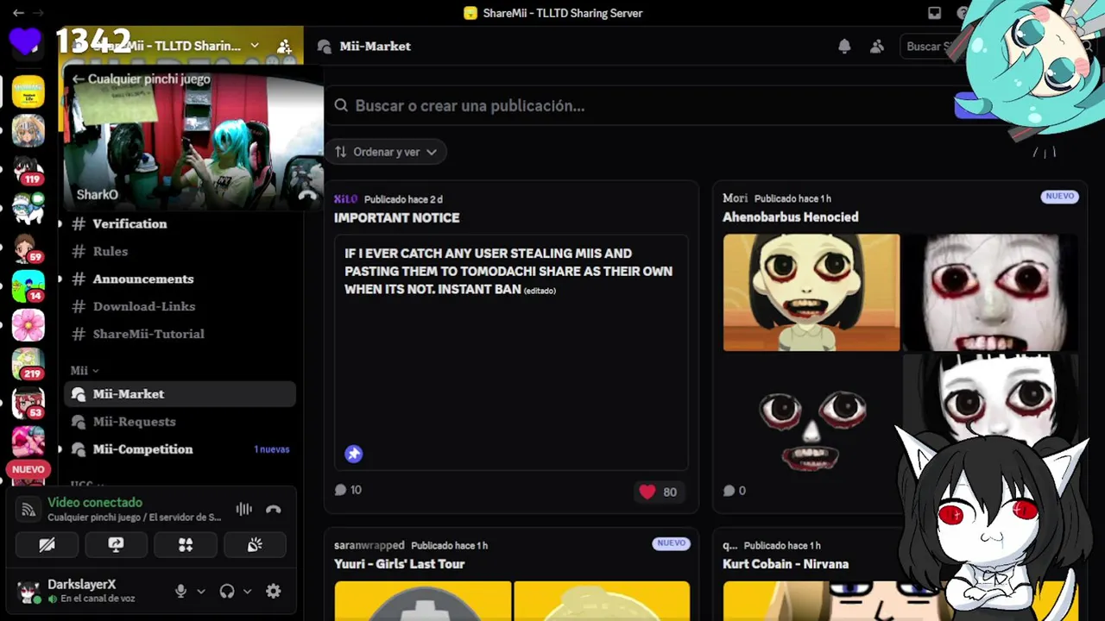The height and width of the screenshot is (621, 1105).
Task: Open user settings gear
Action: (274, 591)
